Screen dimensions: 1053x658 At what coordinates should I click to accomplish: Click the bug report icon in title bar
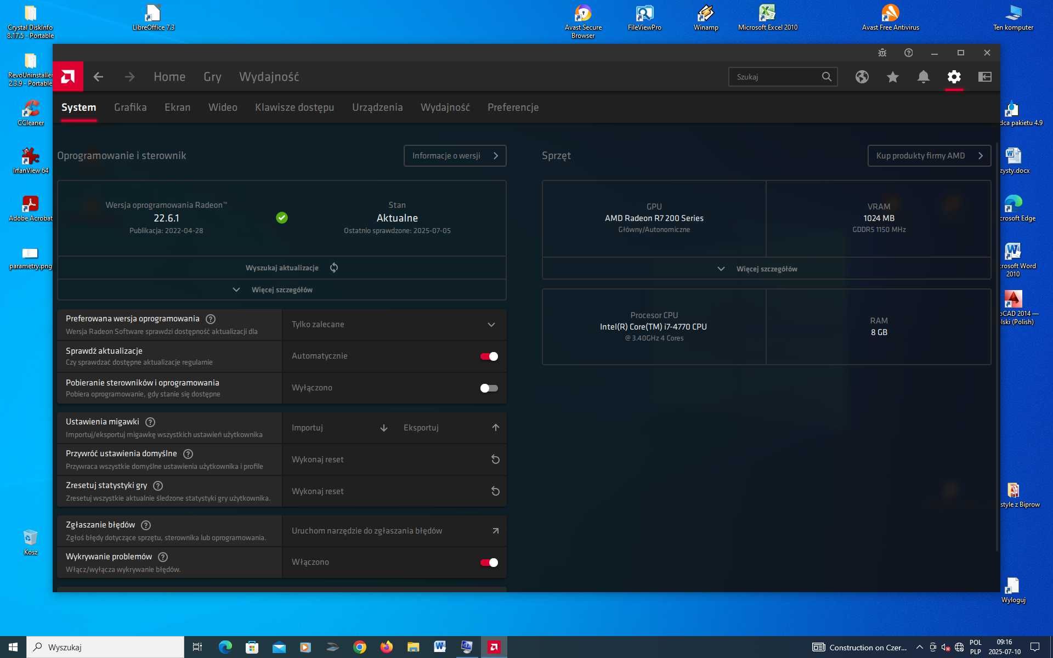(882, 53)
